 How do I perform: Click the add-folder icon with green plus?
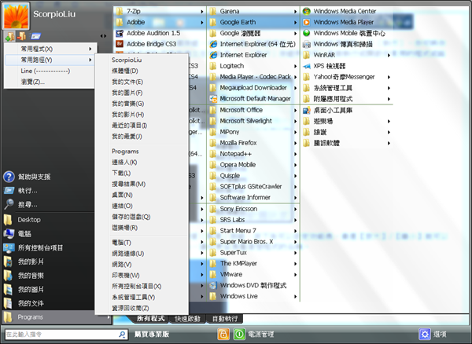click(x=9, y=37)
